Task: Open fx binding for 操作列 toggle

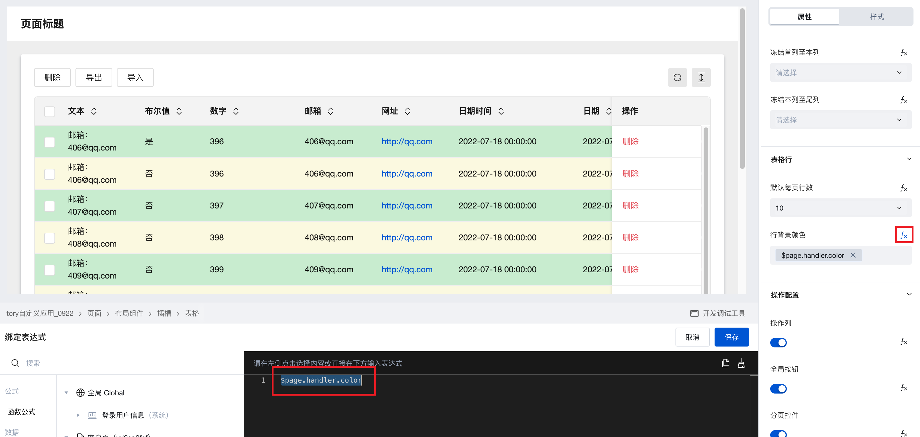Action: (x=903, y=342)
